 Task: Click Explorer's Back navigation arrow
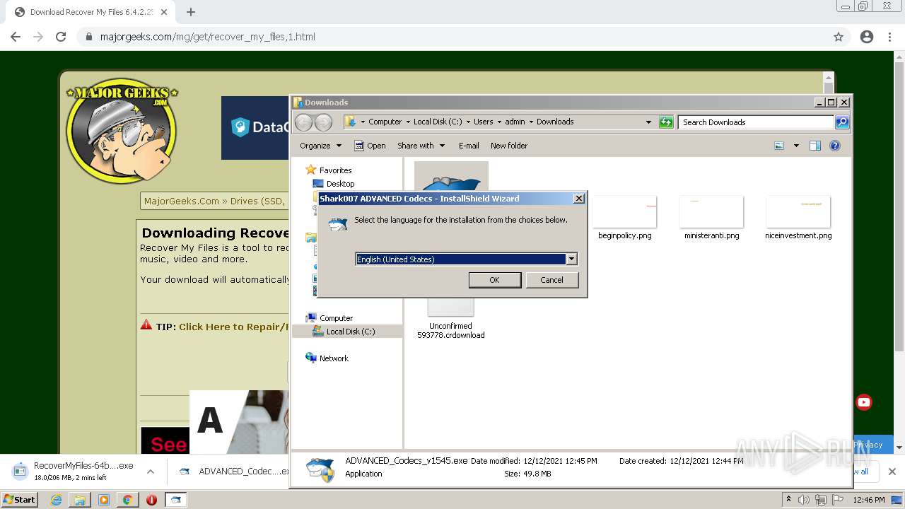pyautogui.click(x=303, y=122)
